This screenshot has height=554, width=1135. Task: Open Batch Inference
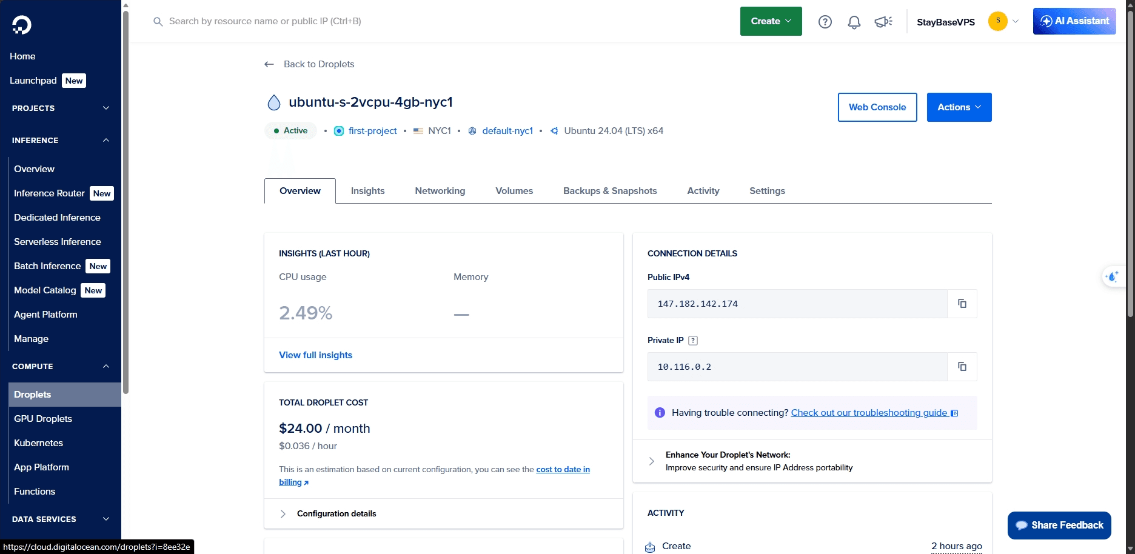click(47, 266)
